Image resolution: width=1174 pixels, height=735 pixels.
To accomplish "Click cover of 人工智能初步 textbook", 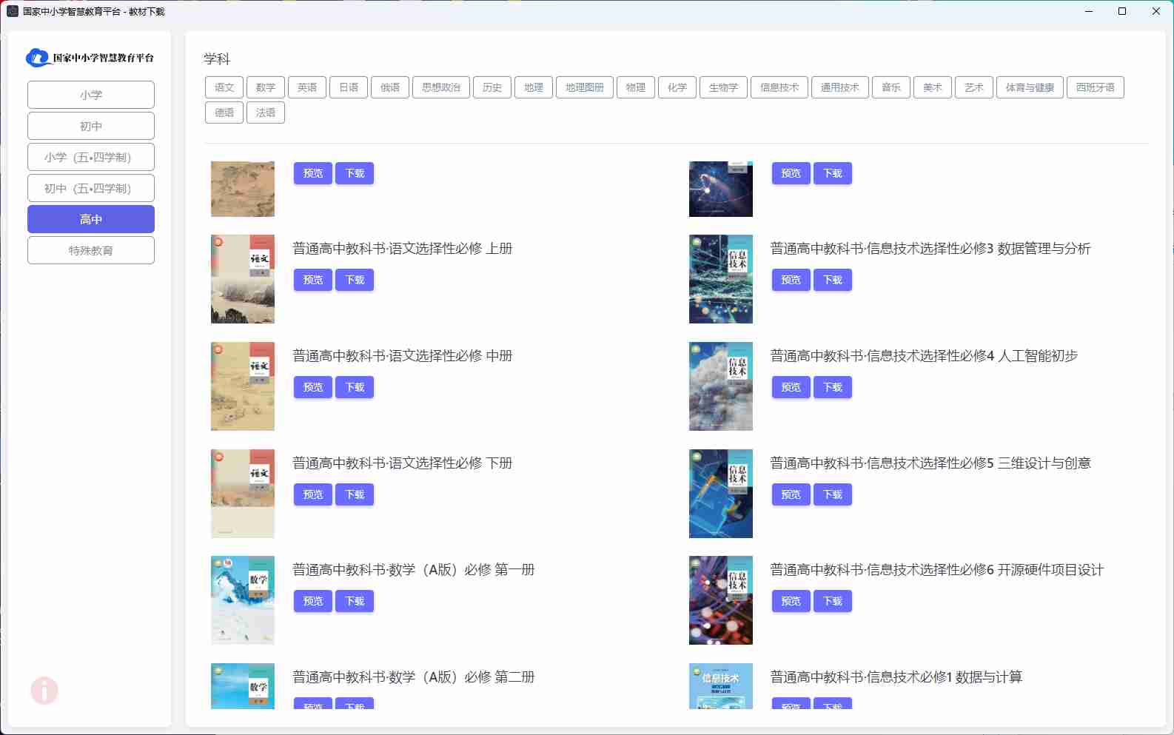I will (x=720, y=386).
